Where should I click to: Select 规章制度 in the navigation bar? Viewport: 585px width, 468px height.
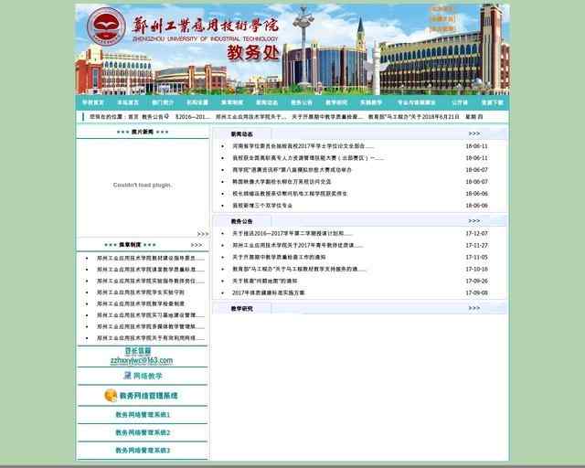[232, 102]
